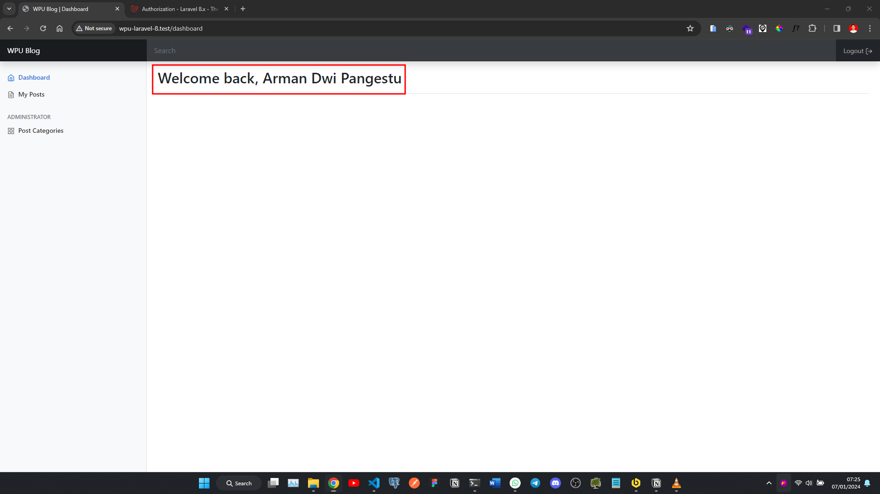
Task: Click the My Posts document icon
Action: 11,95
